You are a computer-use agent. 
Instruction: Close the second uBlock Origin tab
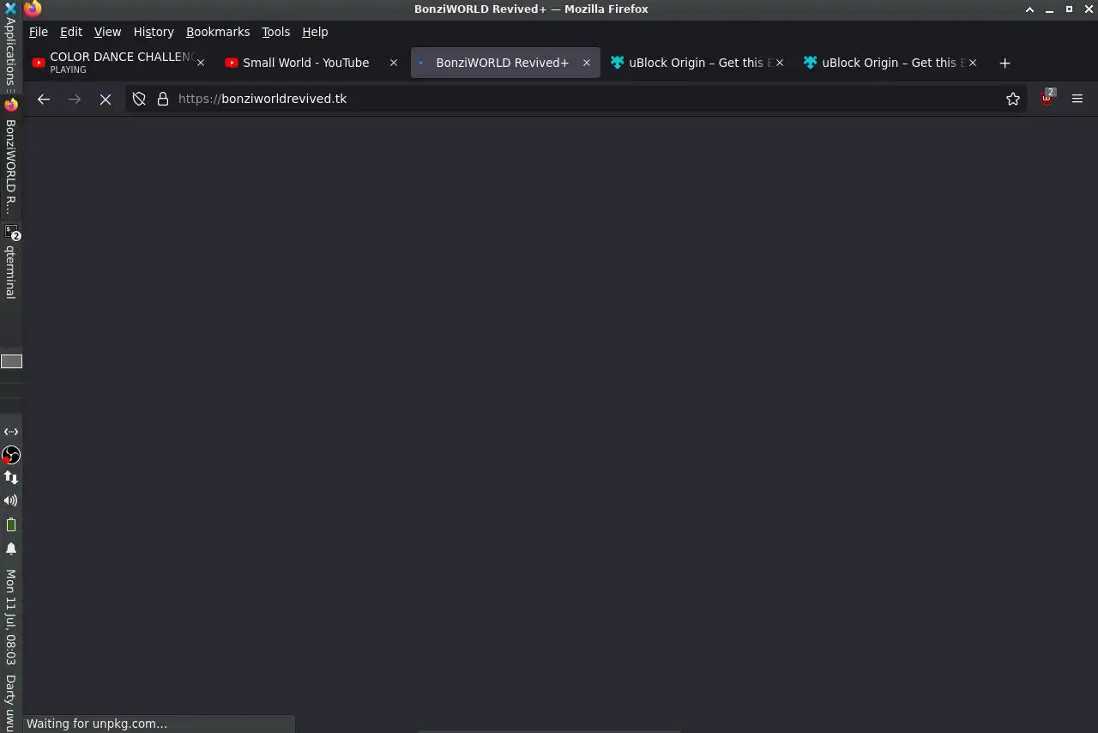973,63
